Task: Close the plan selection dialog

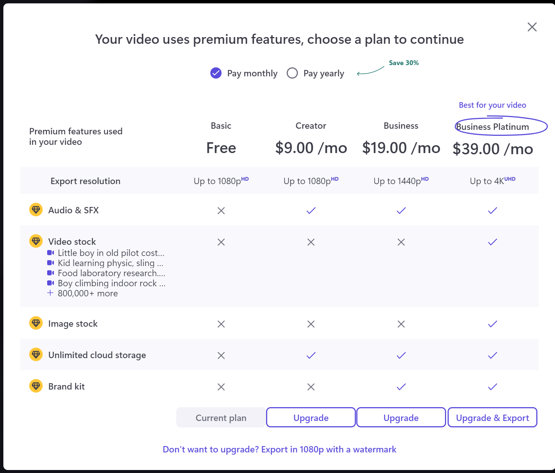Action: [x=532, y=27]
